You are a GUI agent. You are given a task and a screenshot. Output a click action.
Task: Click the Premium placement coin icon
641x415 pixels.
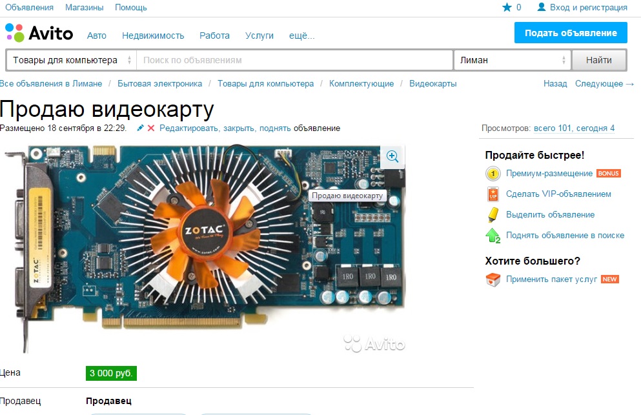[x=493, y=174]
